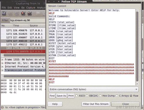Stop the running live capture

coord(23,13)
